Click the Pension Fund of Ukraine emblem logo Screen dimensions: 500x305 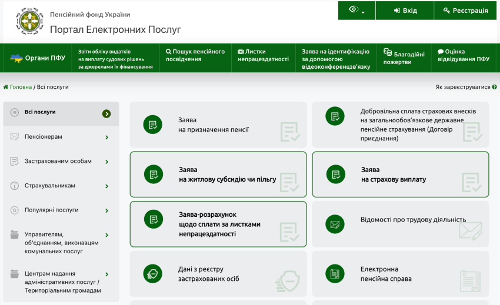[29, 21]
